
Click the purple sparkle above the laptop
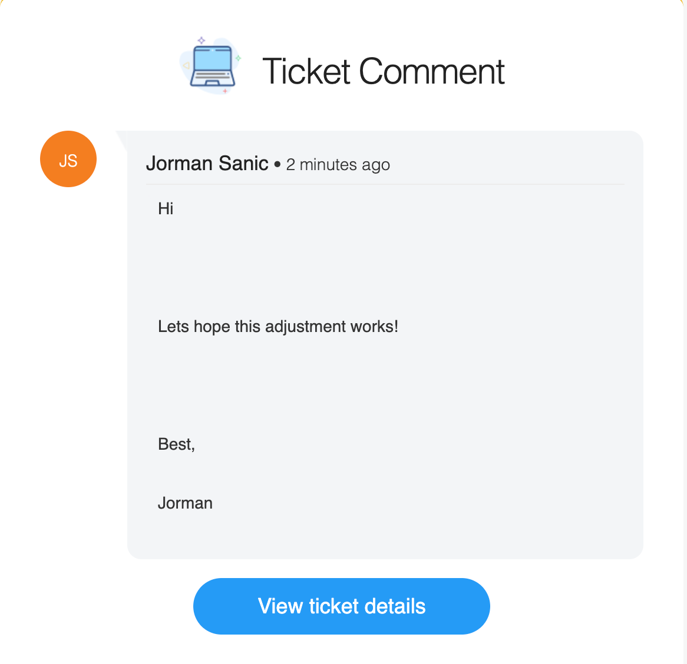coord(201,40)
